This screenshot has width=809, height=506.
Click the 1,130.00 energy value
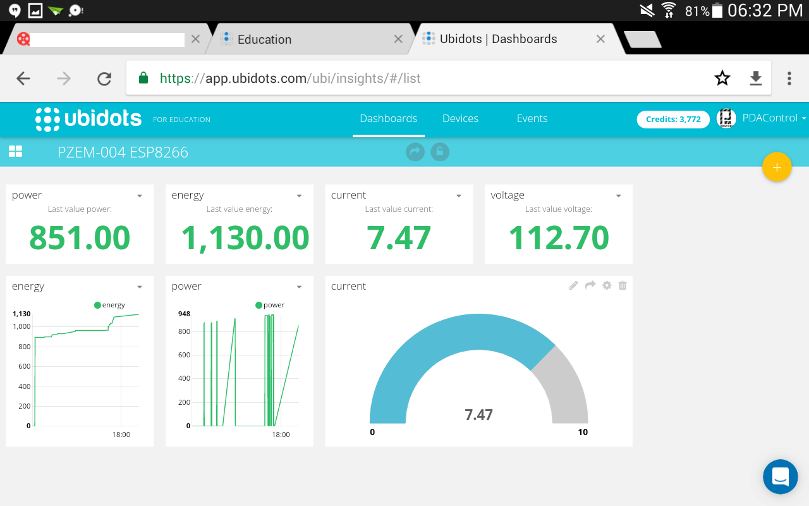pyautogui.click(x=245, y=238)
